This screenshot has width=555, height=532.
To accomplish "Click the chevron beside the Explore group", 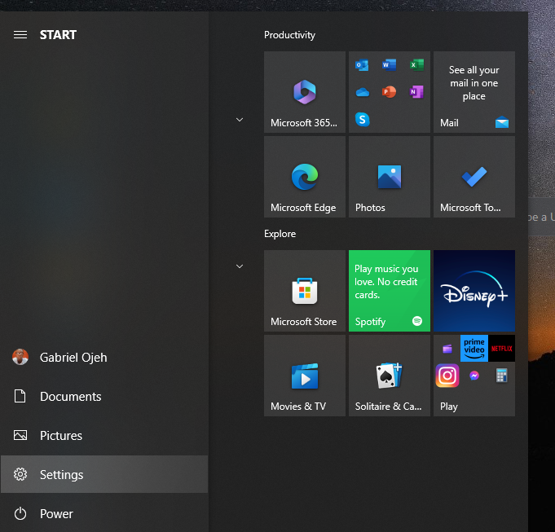I will pyautogui.click(x=240, y=266).
